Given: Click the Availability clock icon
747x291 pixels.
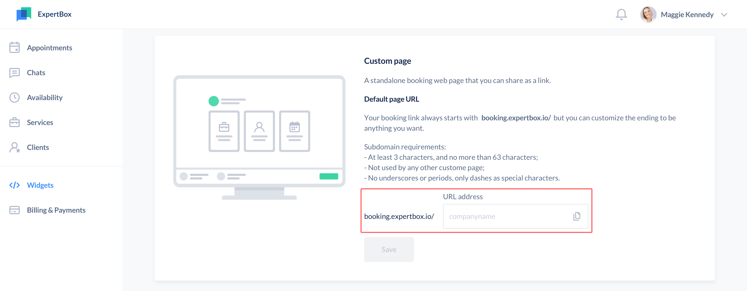Looking at the screenshot, I should 14,98.
